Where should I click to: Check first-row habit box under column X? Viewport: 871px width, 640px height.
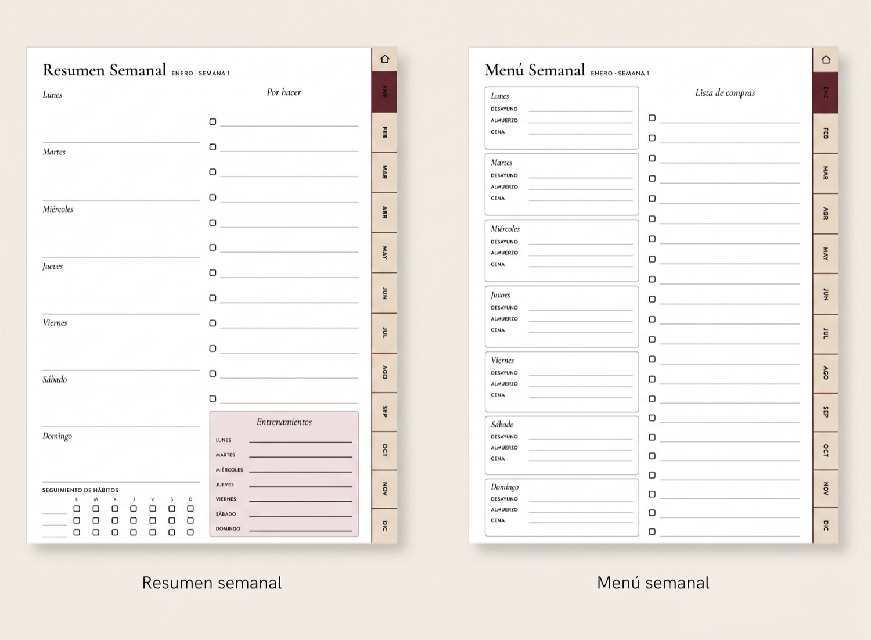tap(115, 509)
